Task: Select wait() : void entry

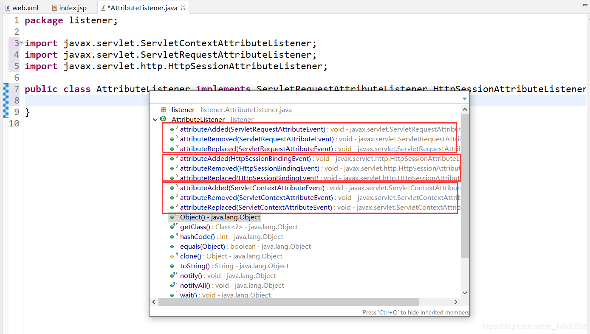Action: click(226, 295)
